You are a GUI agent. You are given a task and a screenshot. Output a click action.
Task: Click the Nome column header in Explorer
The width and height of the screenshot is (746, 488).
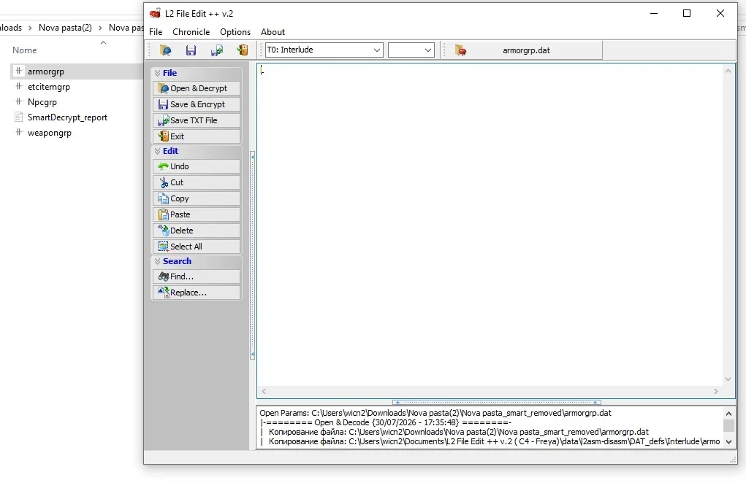(24, 50)
